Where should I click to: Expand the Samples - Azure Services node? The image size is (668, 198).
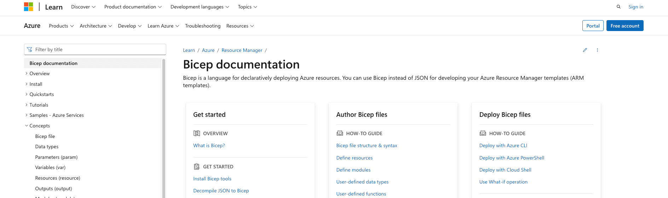pos(27,115)
